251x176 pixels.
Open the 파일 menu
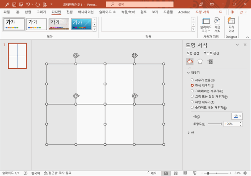point(7,12)
